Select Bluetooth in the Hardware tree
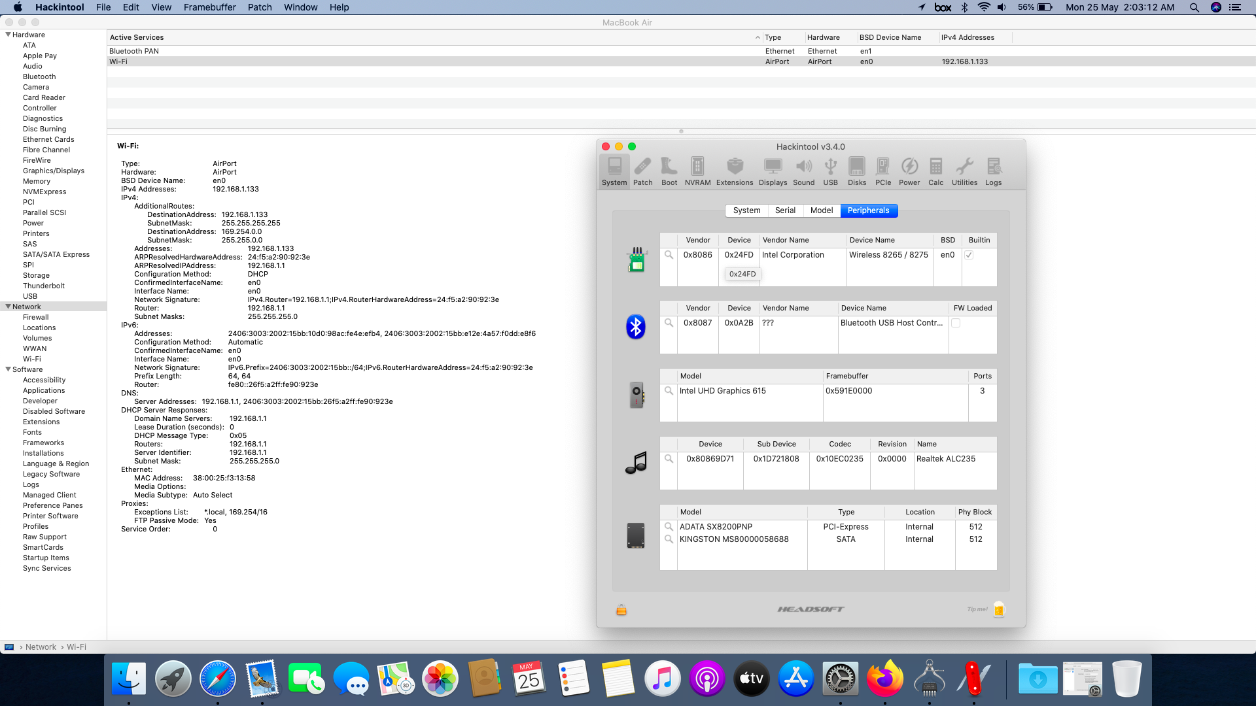Screen dimensions: 1256x706 (x=39, y=76)
